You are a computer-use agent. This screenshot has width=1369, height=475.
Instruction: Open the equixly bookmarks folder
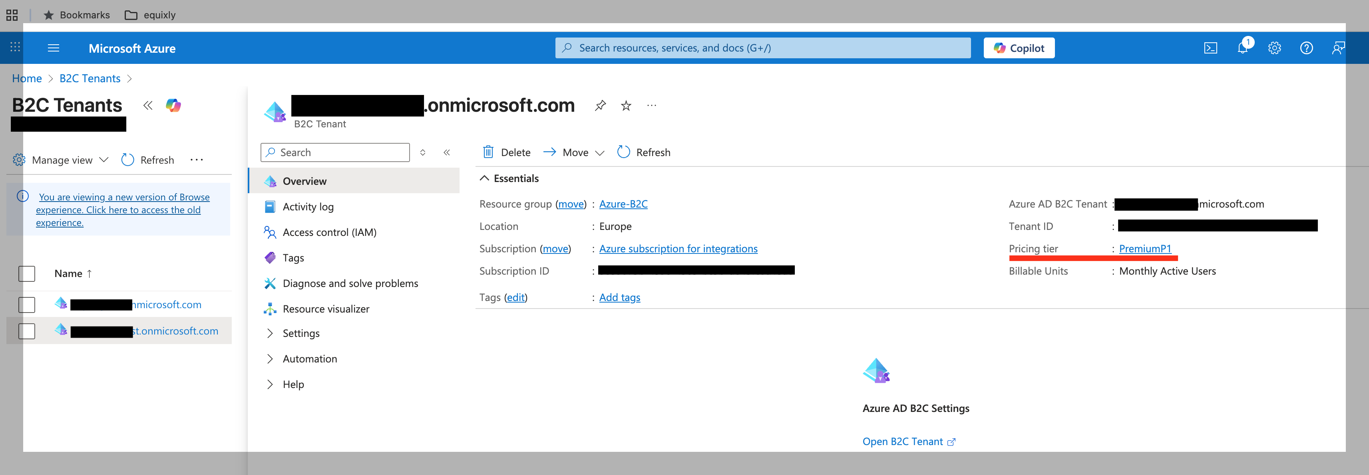coord(150,15)
